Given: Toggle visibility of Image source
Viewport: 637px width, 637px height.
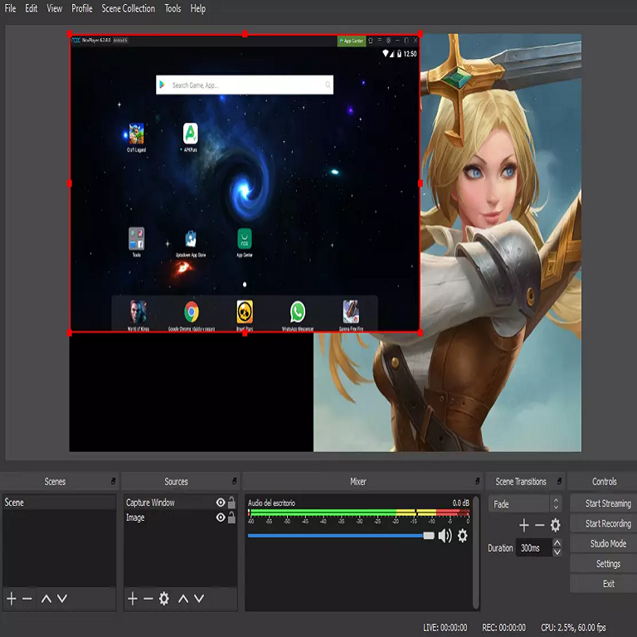Looking at the screenshot, I should point(221,518).
